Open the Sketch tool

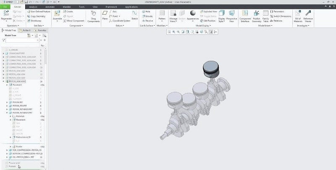pyautogui.click(x=134, y=15)
